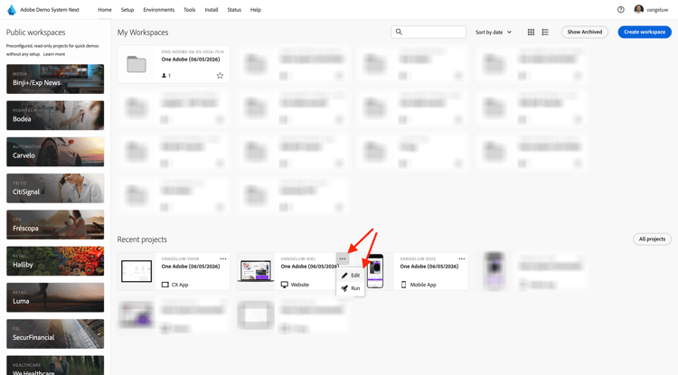
Task: Open the Setup menu
Action: [127, 10]
